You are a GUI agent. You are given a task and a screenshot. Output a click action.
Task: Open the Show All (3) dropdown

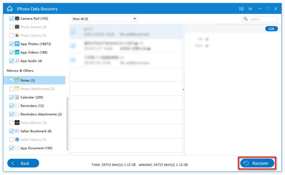click(x=104, y=19)
